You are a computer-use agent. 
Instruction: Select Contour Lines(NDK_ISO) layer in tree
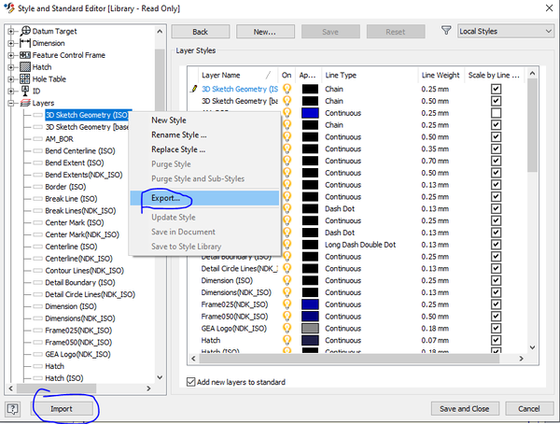84,271
